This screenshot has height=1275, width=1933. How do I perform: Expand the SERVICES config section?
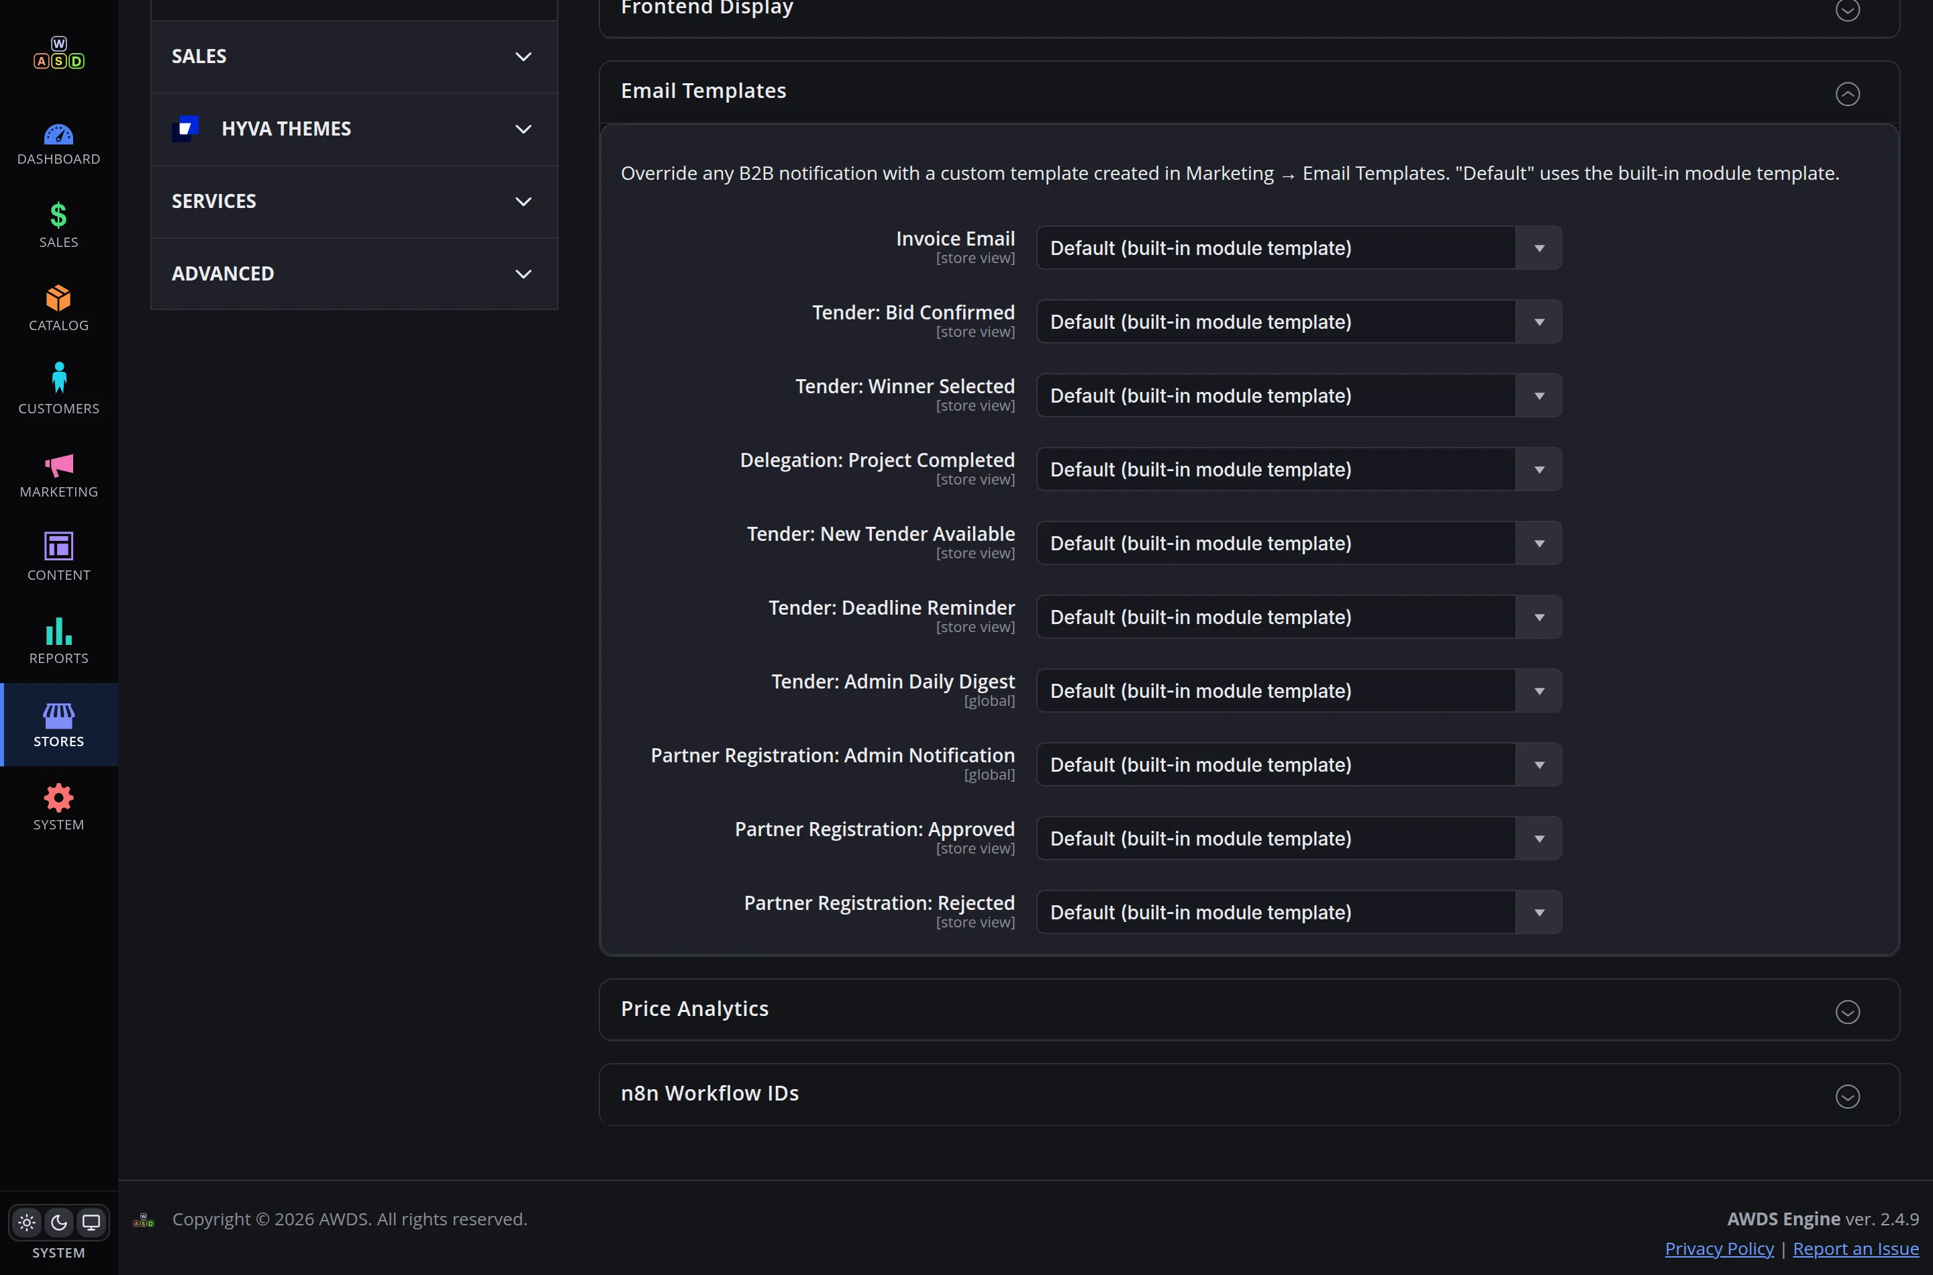[x=354, y=201]
